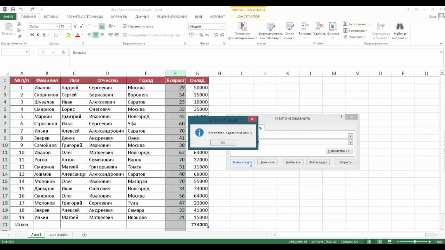Open the цвет ячейки sheet tab

[x=58, y=235]
